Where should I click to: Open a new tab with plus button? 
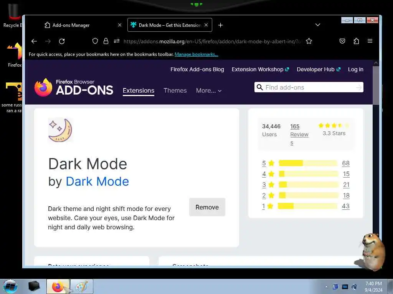coord(220,25)
